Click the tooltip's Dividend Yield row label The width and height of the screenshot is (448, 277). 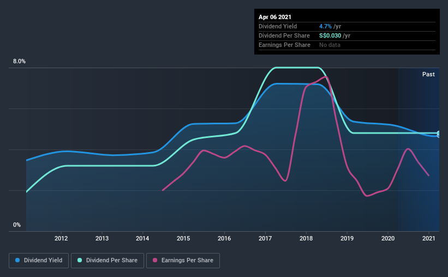(x=278, y=26)
